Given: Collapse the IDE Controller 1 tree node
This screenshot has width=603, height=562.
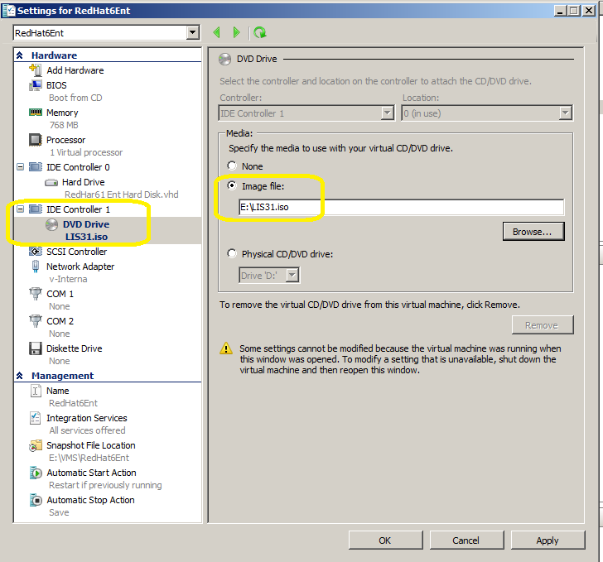Looking at the screenshot, I should 21,209.
